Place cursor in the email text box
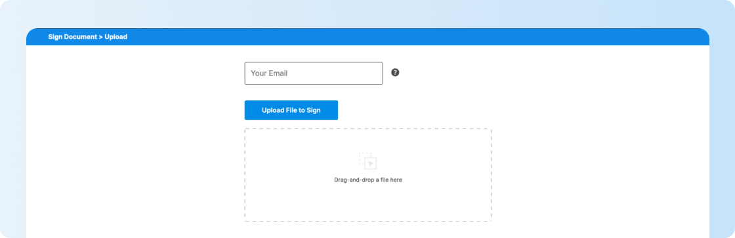The width and height of the screenshot is (735, 238). pyautogui.click(x=314, y=73)
